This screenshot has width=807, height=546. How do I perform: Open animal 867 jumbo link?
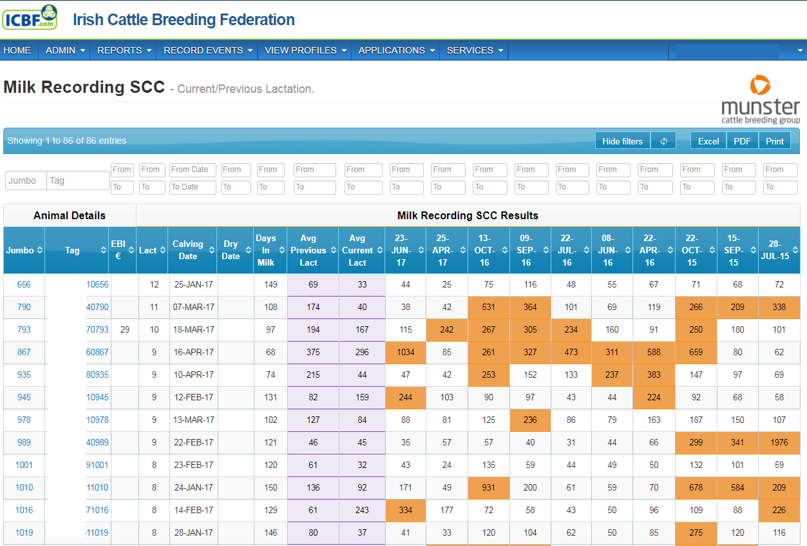(24, 352)
